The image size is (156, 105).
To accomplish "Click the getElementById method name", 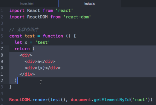I will point(112,100).
